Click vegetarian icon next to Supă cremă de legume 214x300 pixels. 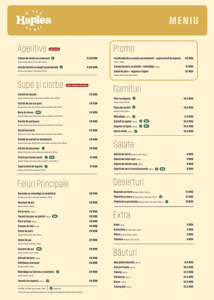(x=46, y=166)
